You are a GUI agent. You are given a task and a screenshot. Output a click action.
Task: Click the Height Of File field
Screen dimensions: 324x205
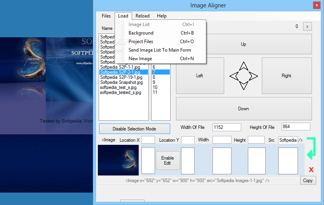pyautogui.click(x=296, y=127)
